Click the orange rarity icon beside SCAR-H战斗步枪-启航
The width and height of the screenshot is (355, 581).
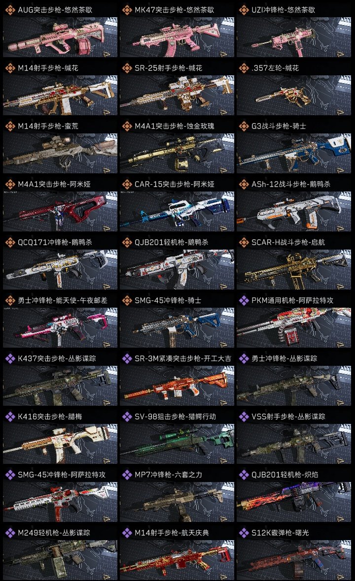pyautogui.click(x=244, y=242)
